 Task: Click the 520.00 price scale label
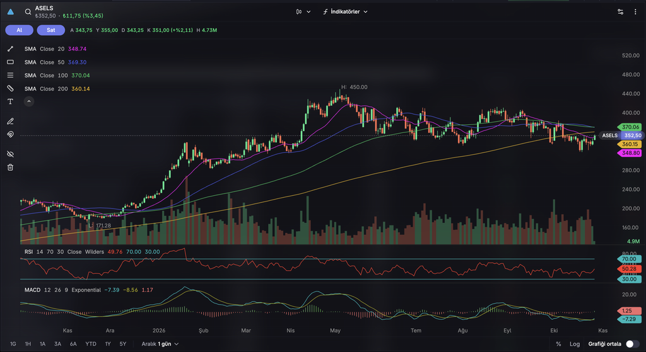pyautogui.click(x=631, y=55)
